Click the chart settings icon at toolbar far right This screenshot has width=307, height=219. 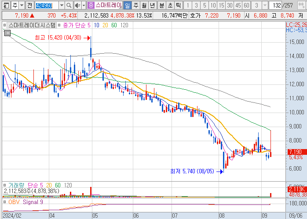click(301, 5)
